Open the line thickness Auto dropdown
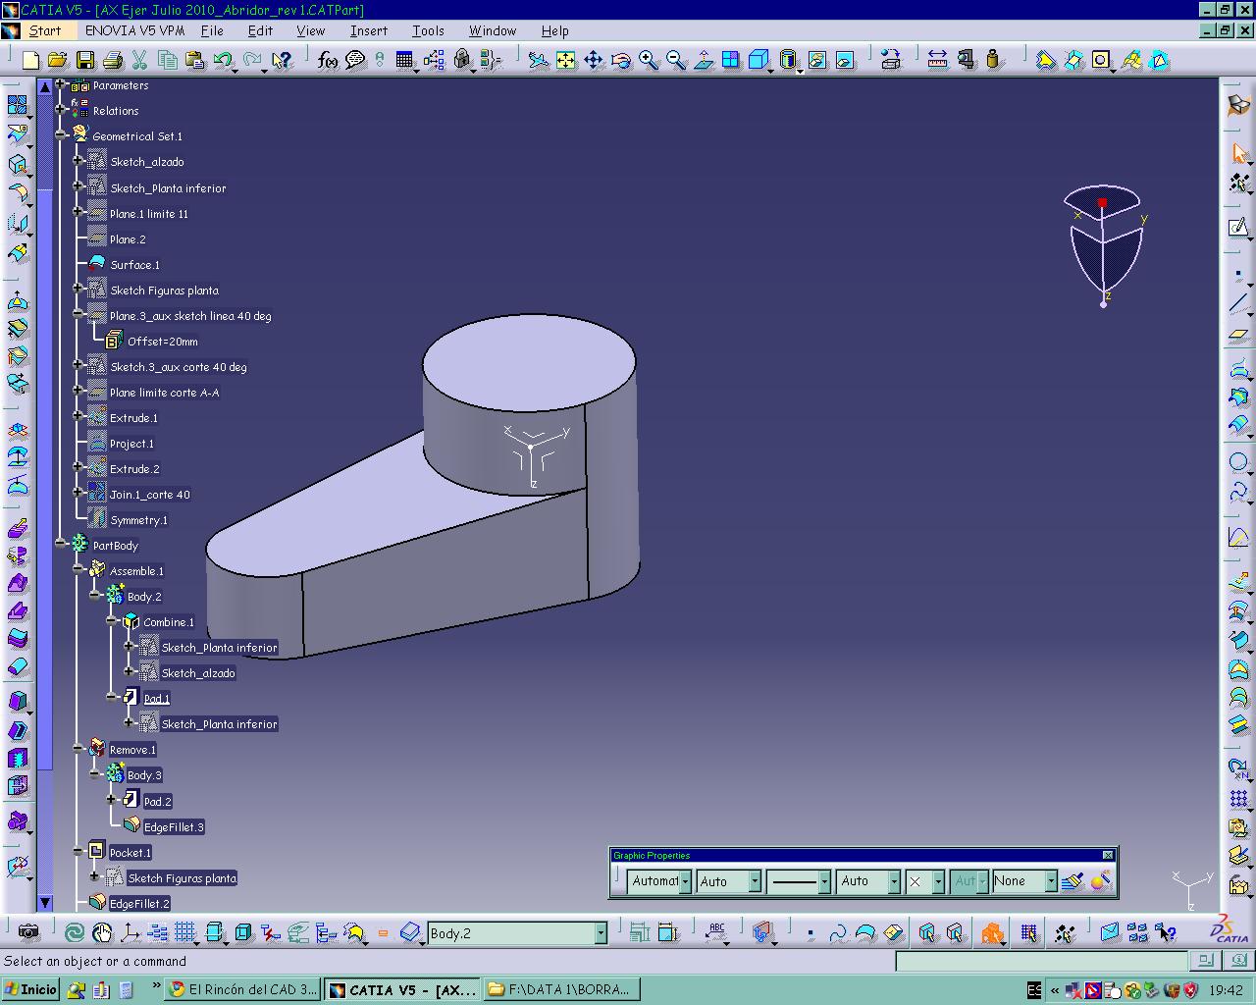1256x1005 pixels. pyautogui.click(x=893, y=881)
